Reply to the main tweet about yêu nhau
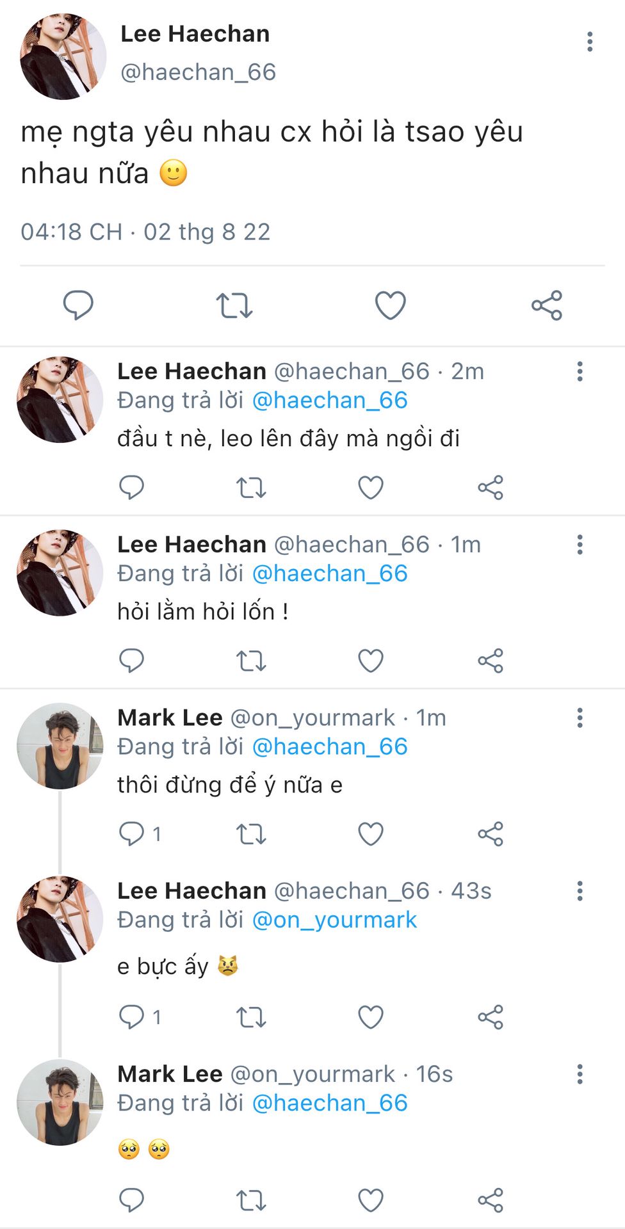The image size is (625, 1229). pyautogui.click(x=78, y=305)
